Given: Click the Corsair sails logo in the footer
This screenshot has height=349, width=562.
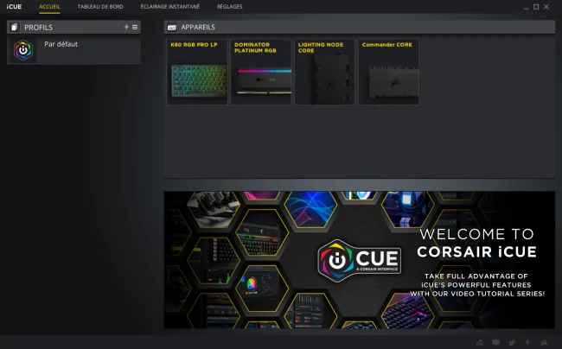Looking at the screenshot, I should (544, 342).
